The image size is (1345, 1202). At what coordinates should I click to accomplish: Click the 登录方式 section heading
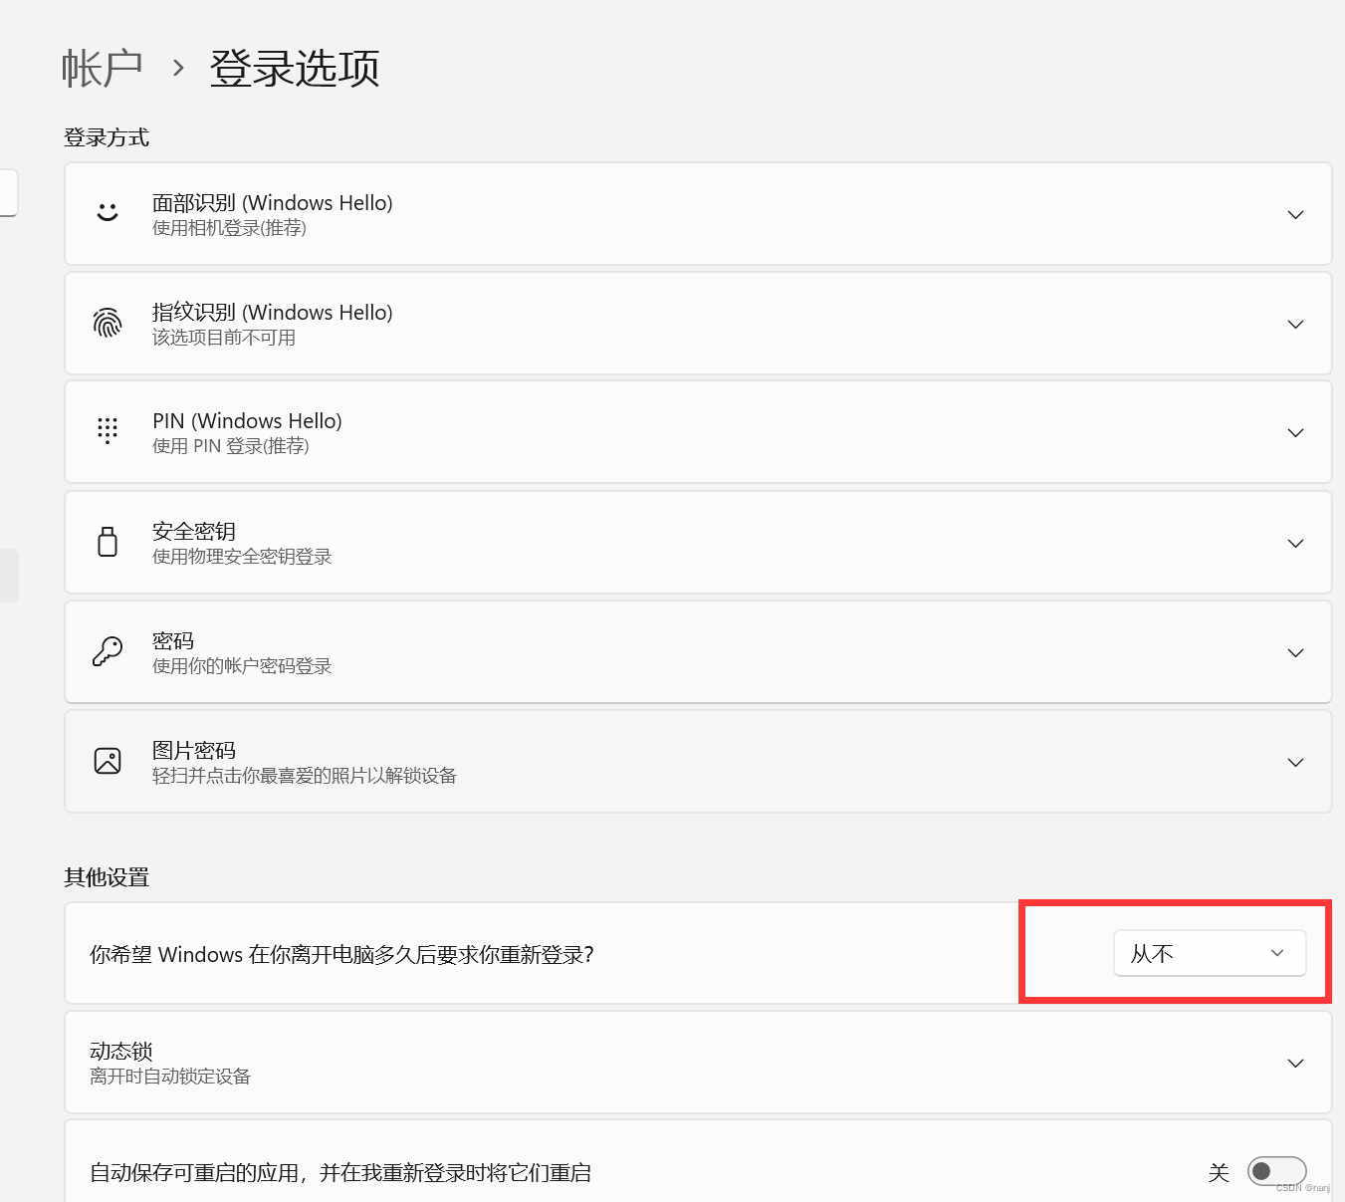(x=107, y=137)
